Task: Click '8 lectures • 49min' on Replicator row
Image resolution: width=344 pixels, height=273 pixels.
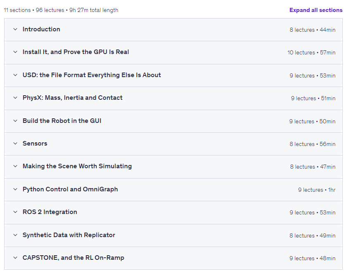Action: [x=312, y=235]
